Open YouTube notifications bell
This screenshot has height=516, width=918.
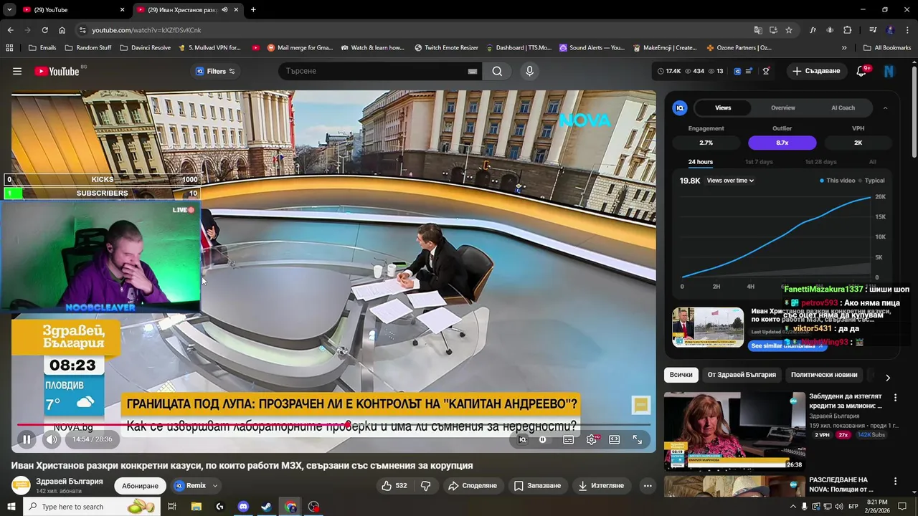point(863,71)
